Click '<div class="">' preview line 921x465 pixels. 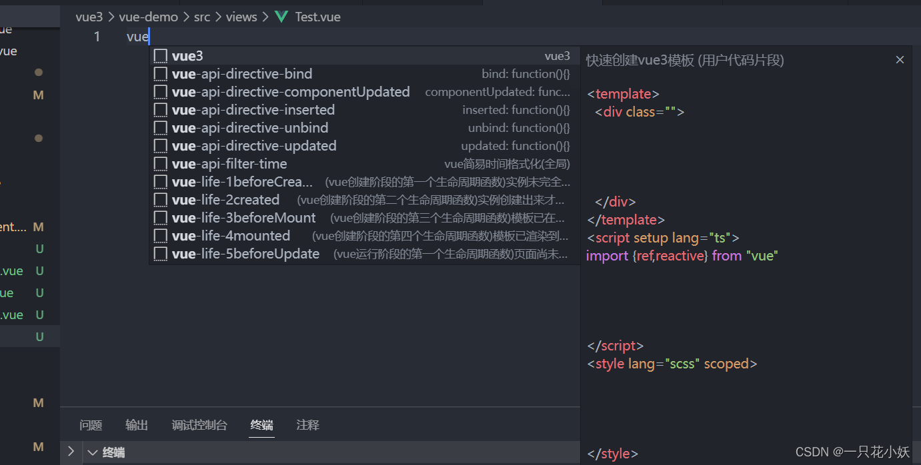(x=640, y=112)
